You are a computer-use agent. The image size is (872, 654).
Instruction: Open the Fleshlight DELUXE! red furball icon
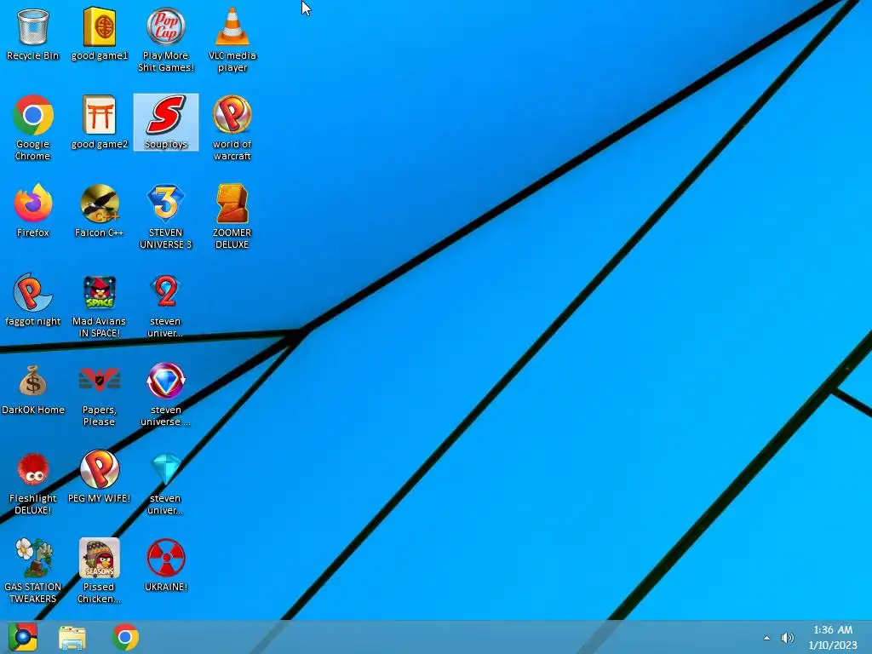33,482
